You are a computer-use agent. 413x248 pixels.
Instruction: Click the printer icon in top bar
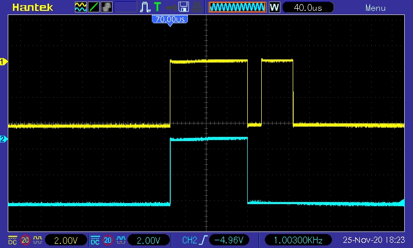197,7
